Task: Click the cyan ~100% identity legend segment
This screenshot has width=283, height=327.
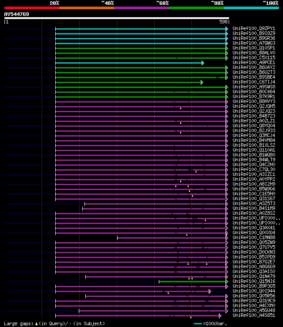Action: 251,8
